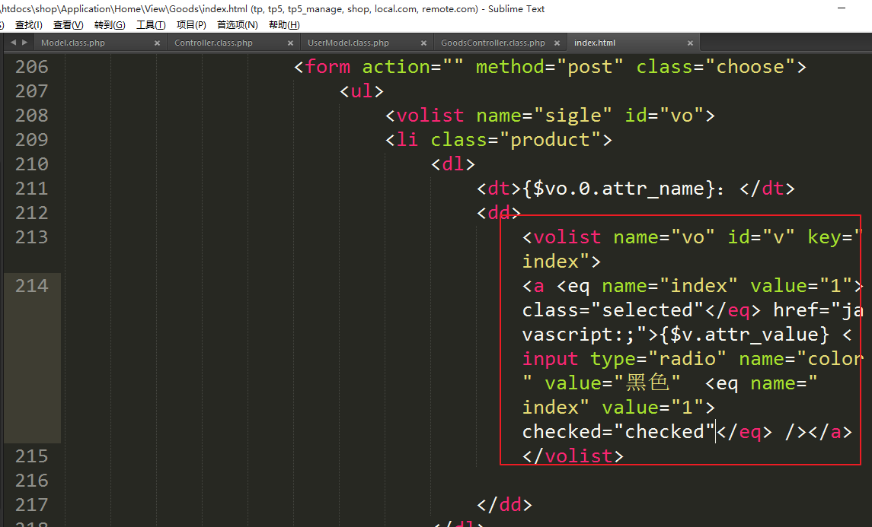Viewport: 872px width, 527px height.
Task: Place cursor after checked="checked" text
Action: pos(716,432)
